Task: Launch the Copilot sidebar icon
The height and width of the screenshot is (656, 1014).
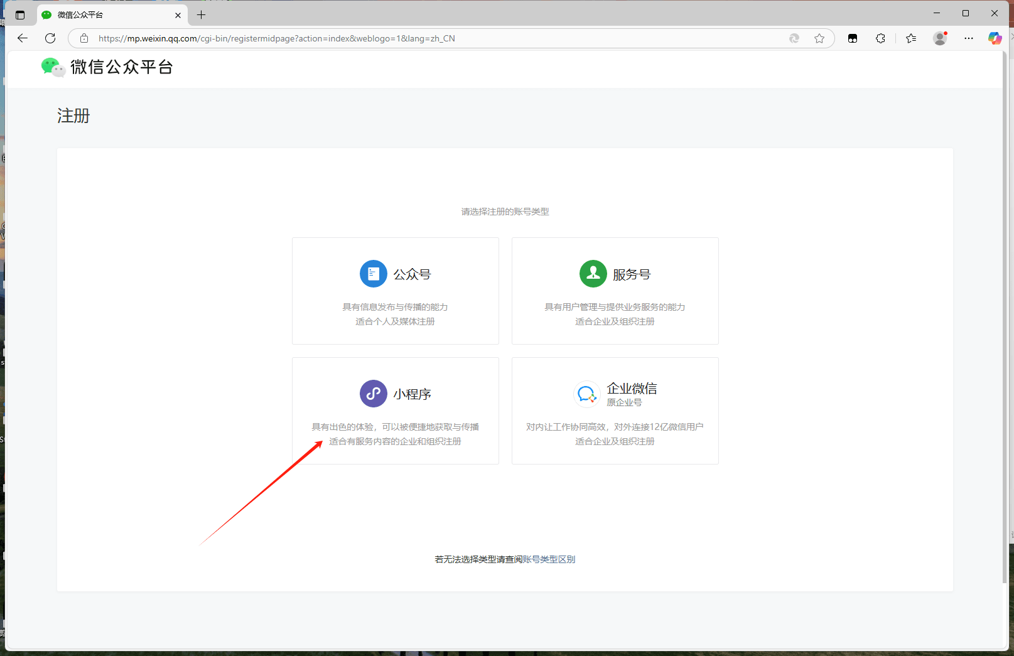Action: tap(995, 38)
